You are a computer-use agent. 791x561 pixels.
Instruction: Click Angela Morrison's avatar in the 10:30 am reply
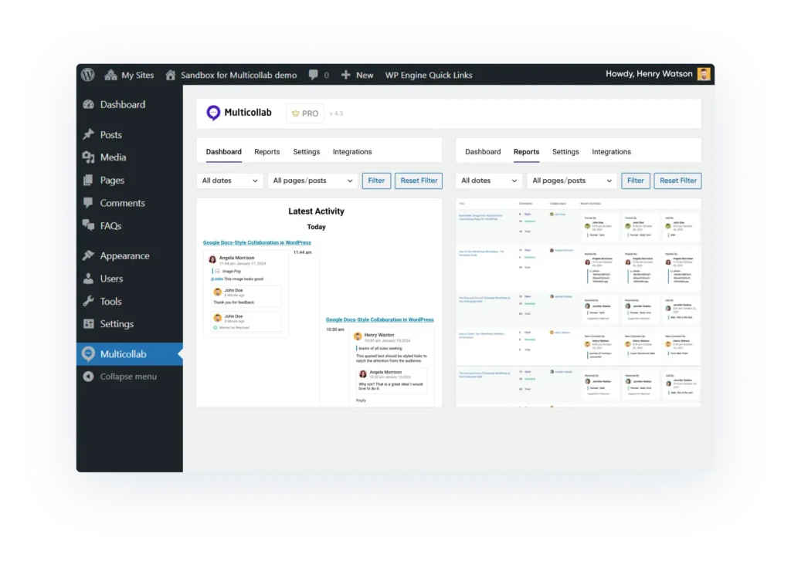363,374
